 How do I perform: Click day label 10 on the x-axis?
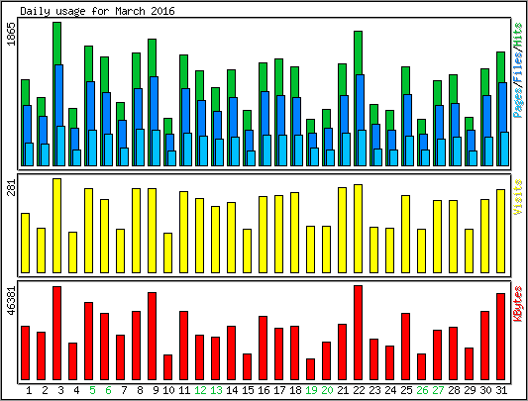point(168,390)
